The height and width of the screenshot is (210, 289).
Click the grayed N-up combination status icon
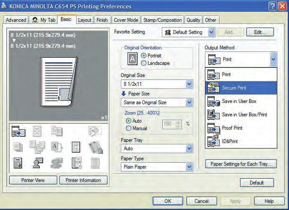[37, 131]
